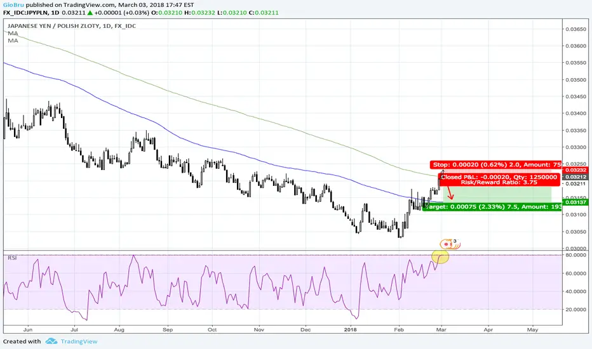Click the open value O:0.03210
The width and height of the screenshot is (592, 349).
(x=166, y=13)
